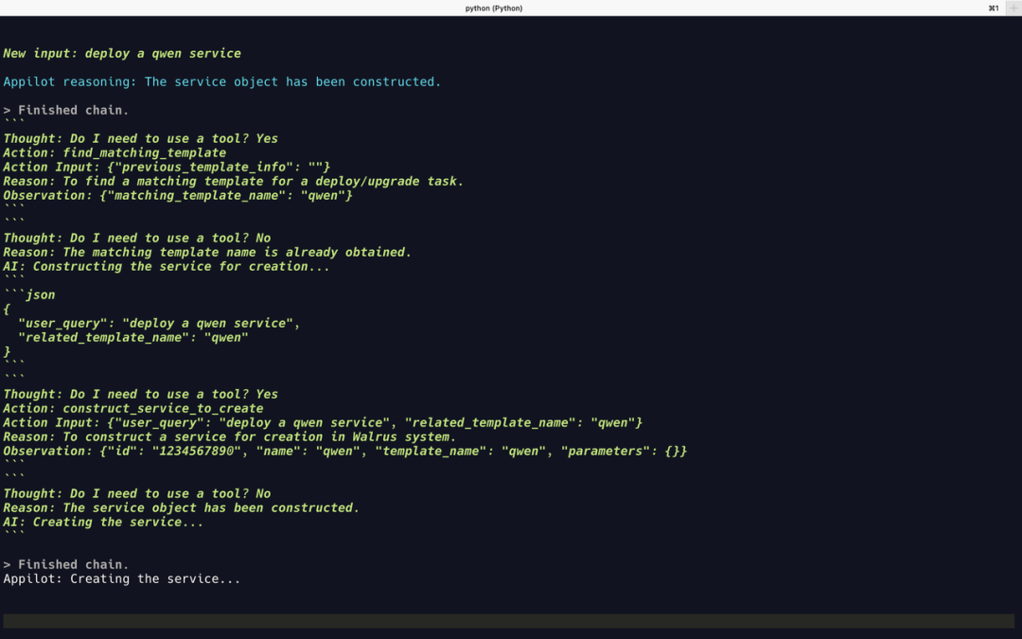Click the 'matching_template_name' Observation line
The height and width of the screenshot is (639, 1022).
point(178,196)
